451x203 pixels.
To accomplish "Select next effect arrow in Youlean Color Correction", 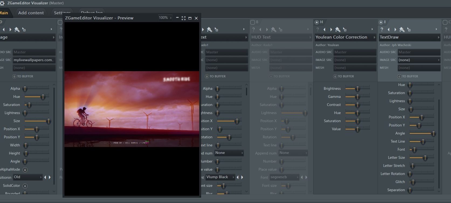I will click(331, 29).
